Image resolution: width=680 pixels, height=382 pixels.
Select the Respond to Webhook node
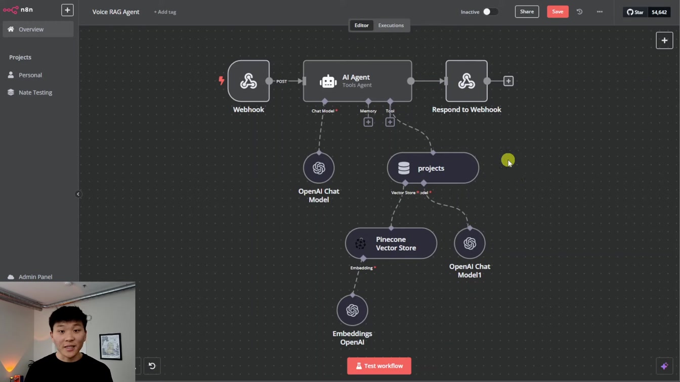click(466, 81)
